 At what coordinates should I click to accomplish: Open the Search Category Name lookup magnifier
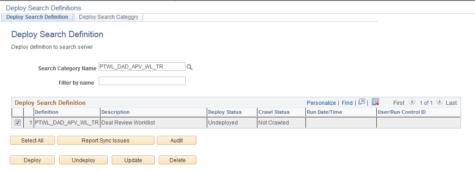[x=190, y=67]
